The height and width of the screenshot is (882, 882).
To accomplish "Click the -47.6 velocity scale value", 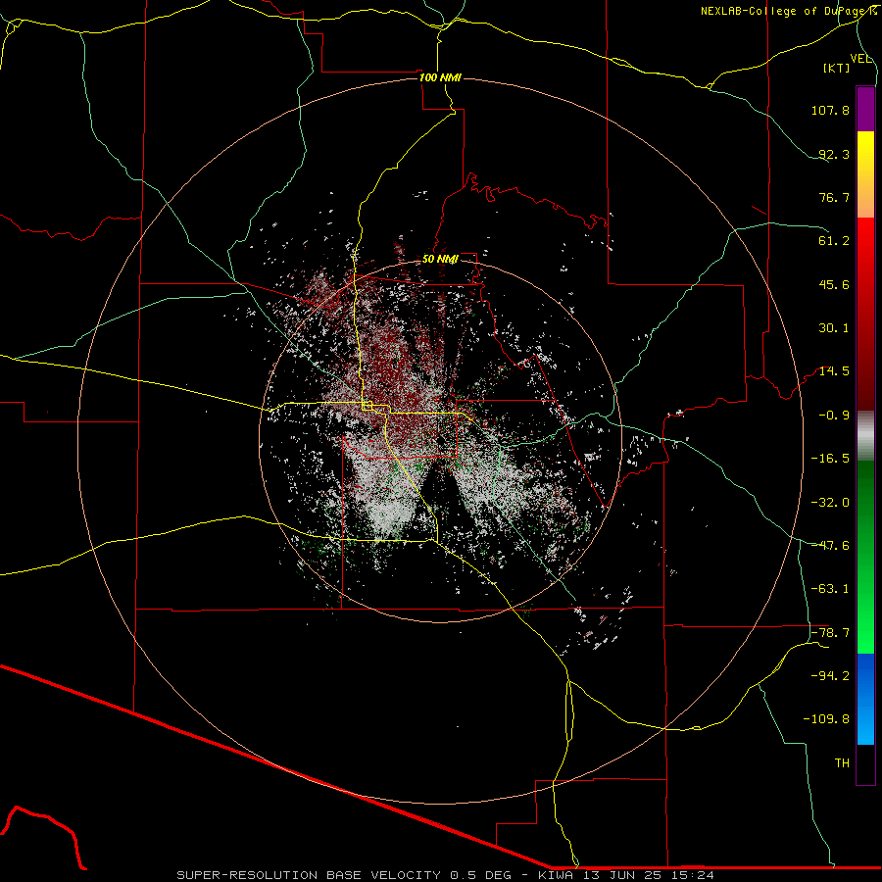I will click(x=830, y=546).
